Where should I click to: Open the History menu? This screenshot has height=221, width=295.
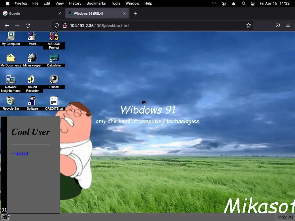point(75,3)
